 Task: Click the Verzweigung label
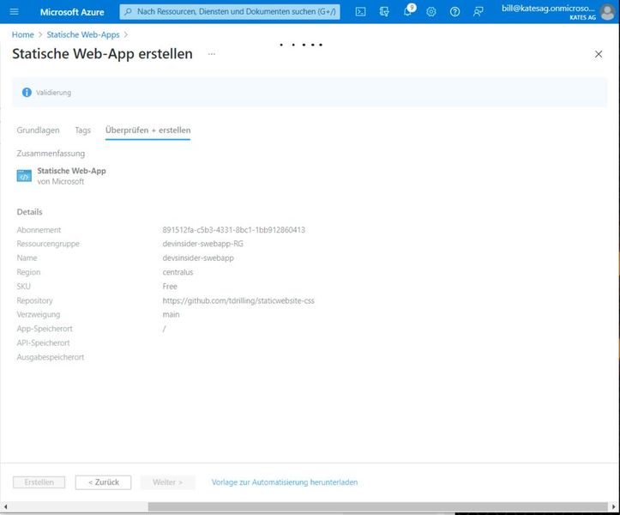click(x=39, y=315)
